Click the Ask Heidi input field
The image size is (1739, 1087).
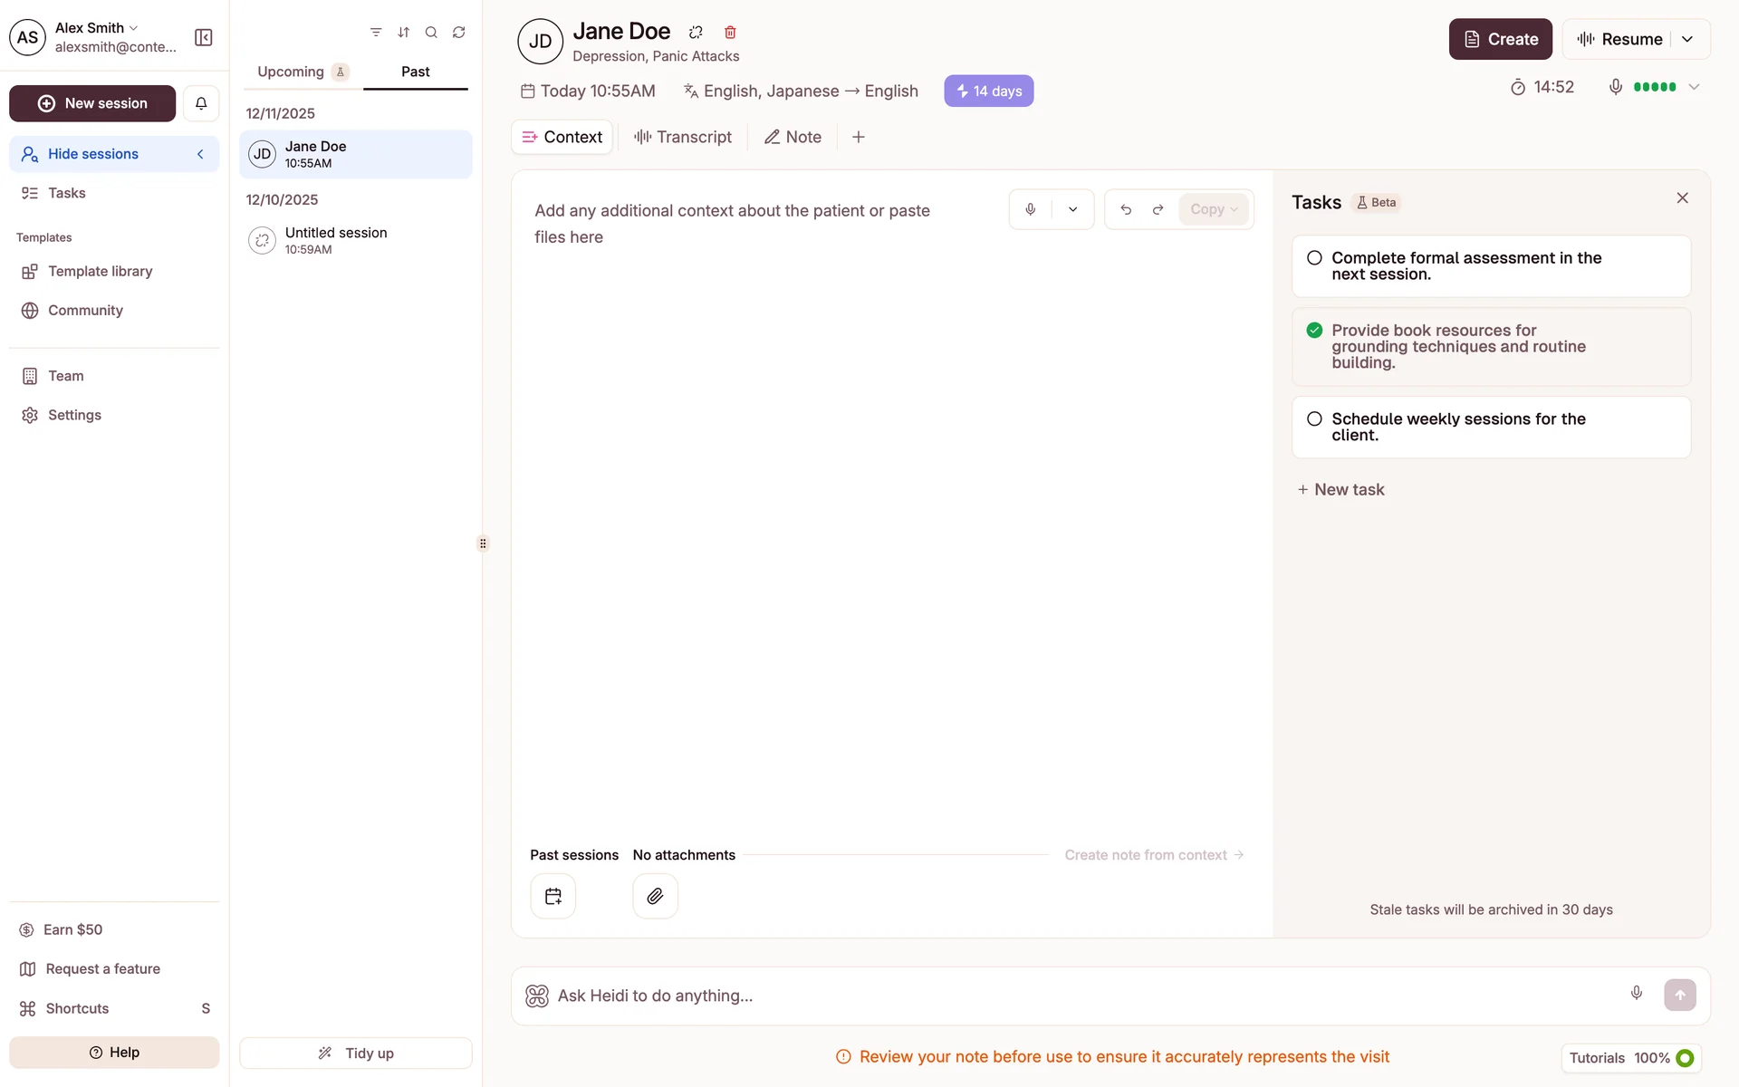[x=1087, y=996]
